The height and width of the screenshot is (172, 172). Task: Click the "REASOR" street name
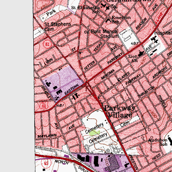click(x=141, y=24)
